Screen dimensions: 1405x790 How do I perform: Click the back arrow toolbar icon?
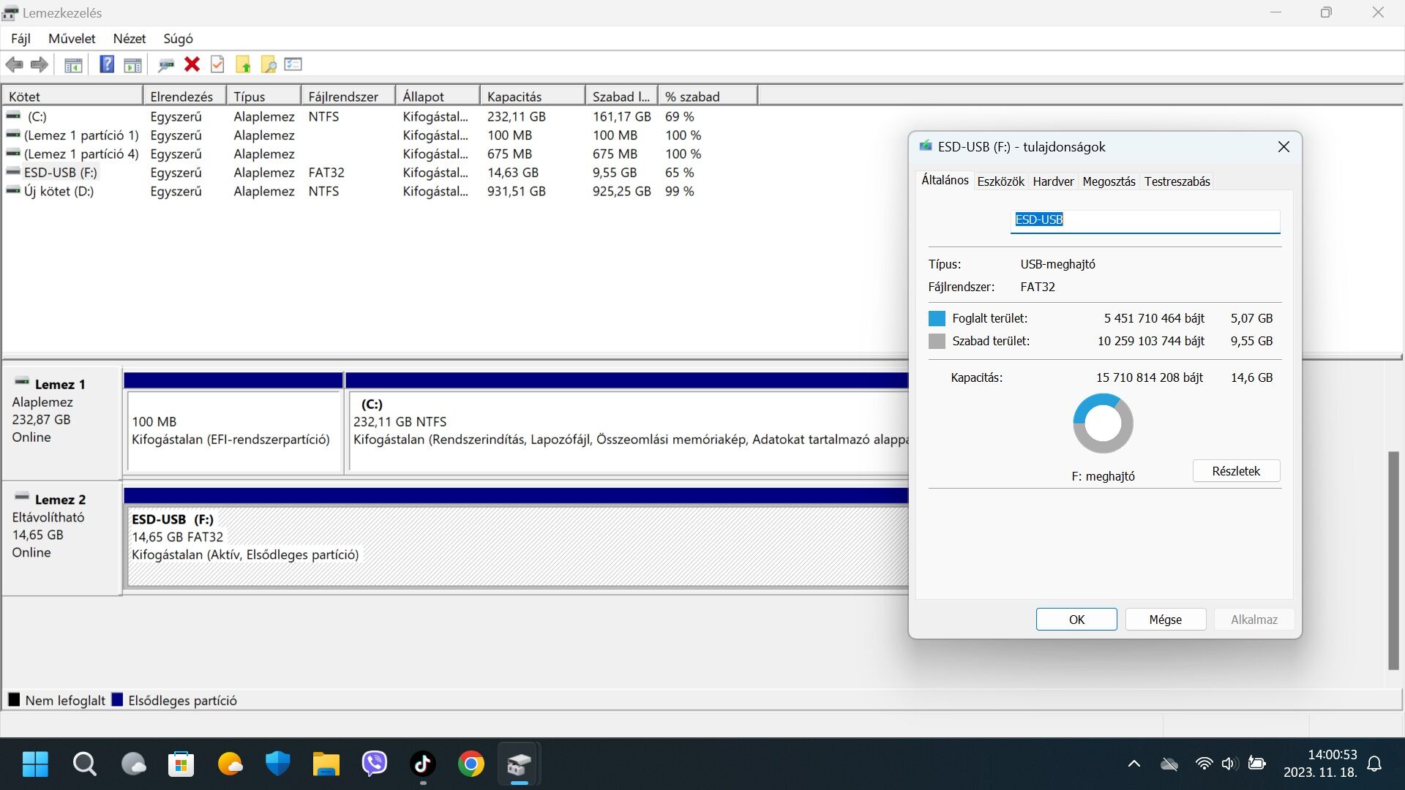(14, 64)
